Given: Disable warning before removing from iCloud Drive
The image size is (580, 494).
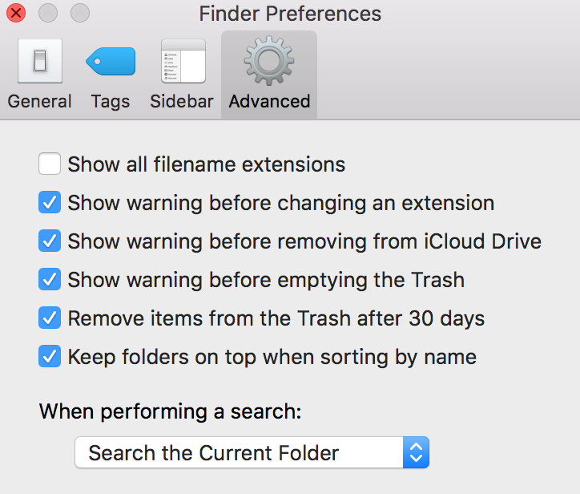Looking at the screenshot, I should pos(50,241).
